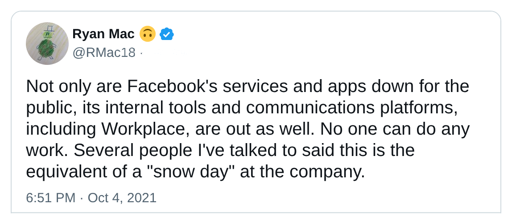
Task: Click the word "communications" in tweet text
Action: [310, 108]
